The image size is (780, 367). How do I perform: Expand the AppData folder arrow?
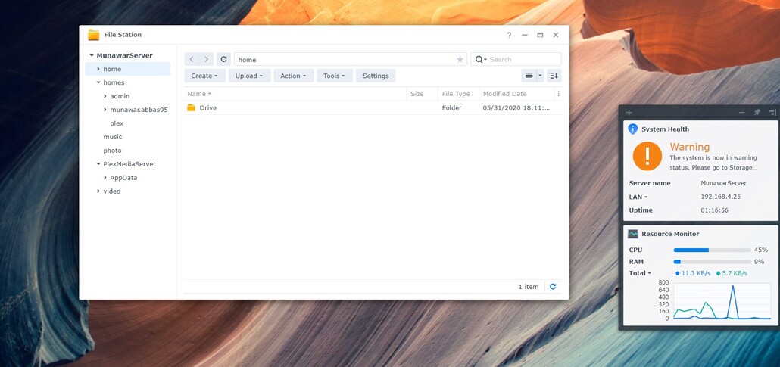[x=105, y=178]
